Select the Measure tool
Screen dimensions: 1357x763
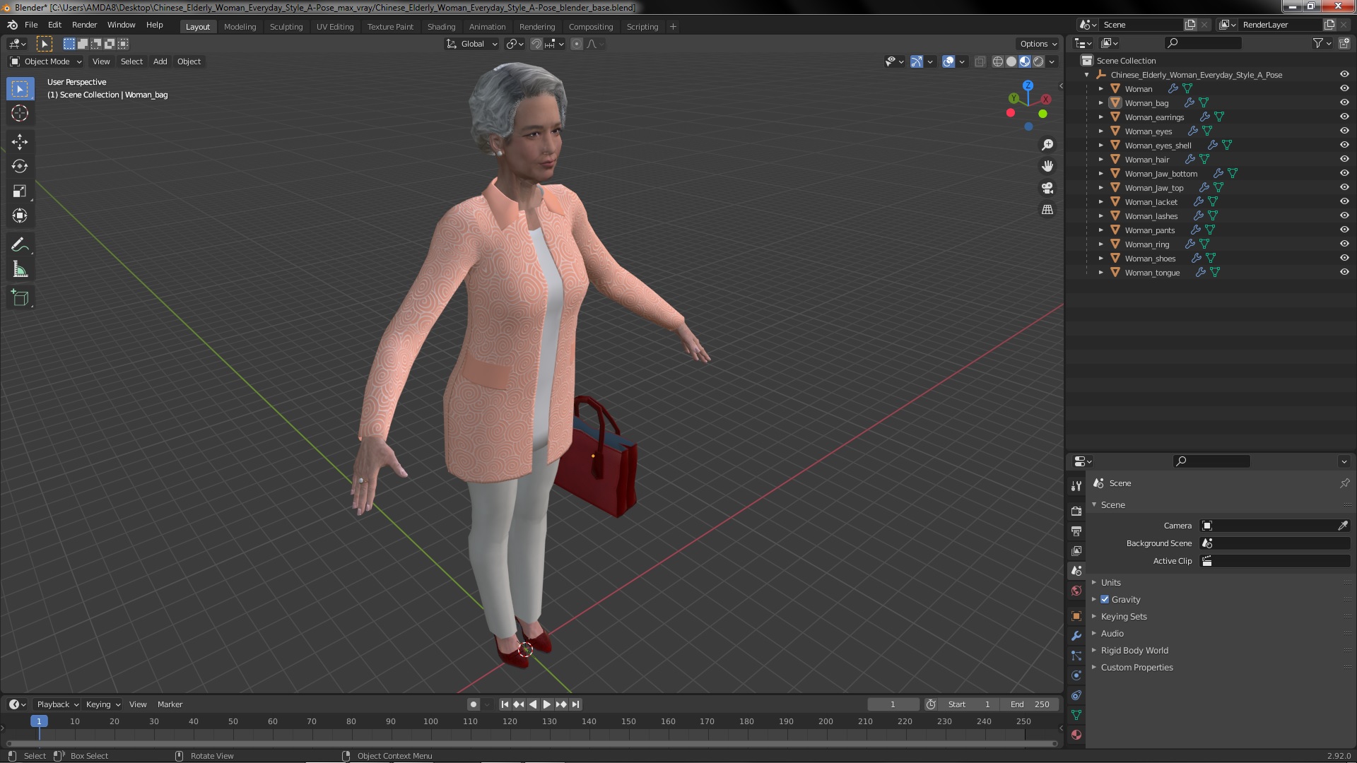20,270
